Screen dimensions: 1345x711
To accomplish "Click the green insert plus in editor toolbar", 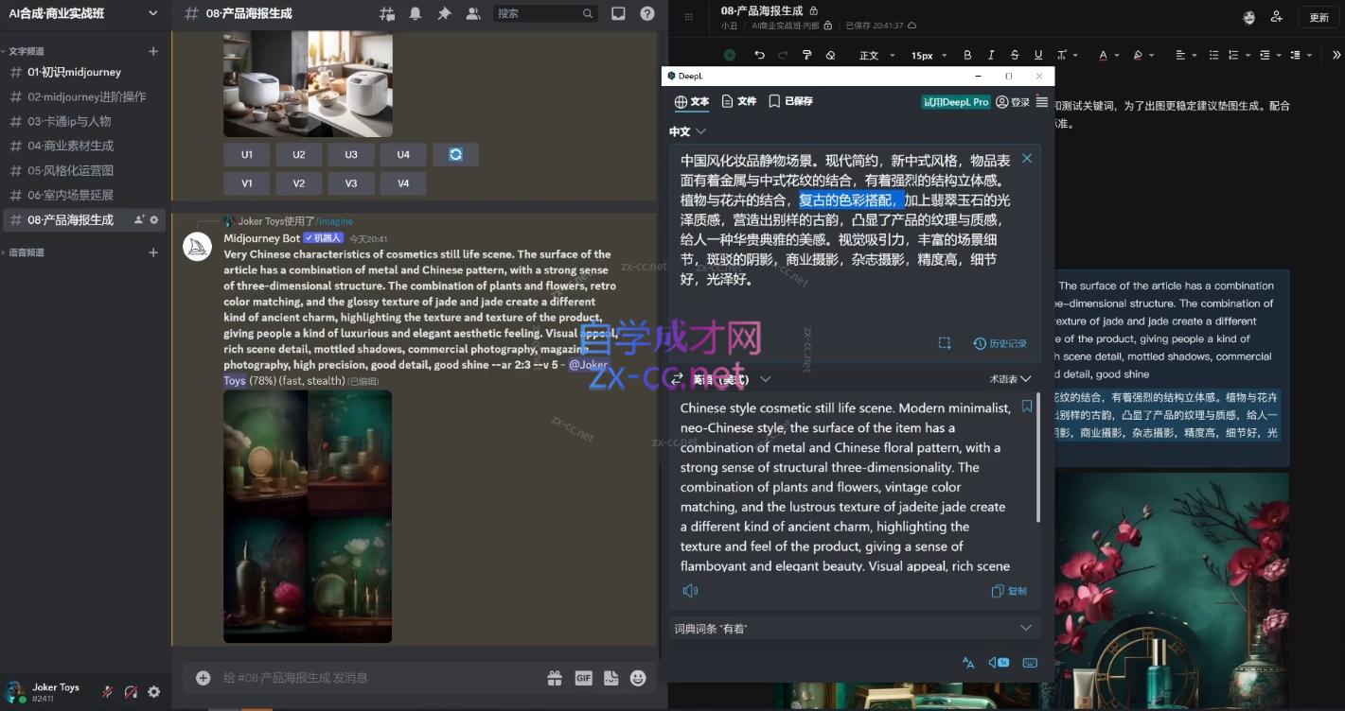I will point(730,56).
